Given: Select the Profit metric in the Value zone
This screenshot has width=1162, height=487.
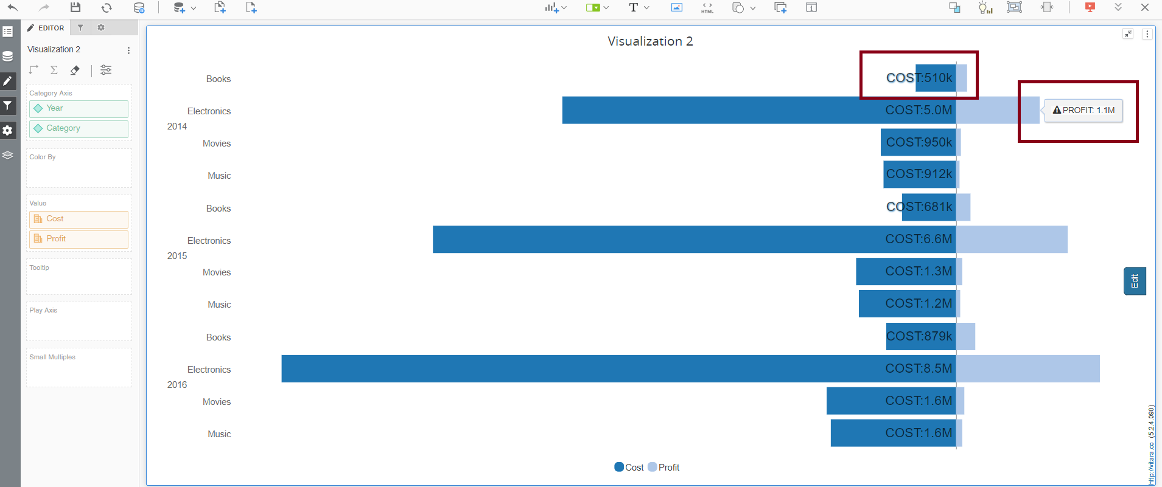Looking at the screenshot, I should (79, 239).
